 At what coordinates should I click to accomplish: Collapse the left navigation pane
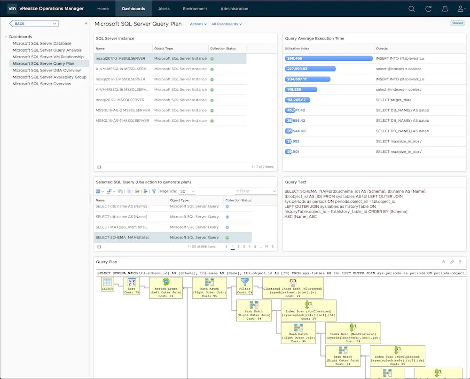86,23
